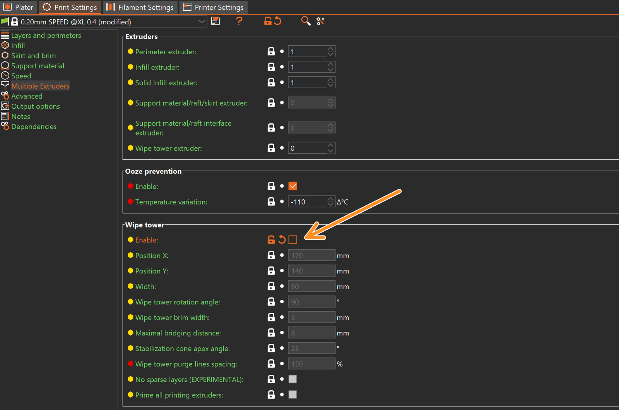The image size is (619, 410).
Task: Click the lock icon next to Temperature variation
Action: [271, 202]
